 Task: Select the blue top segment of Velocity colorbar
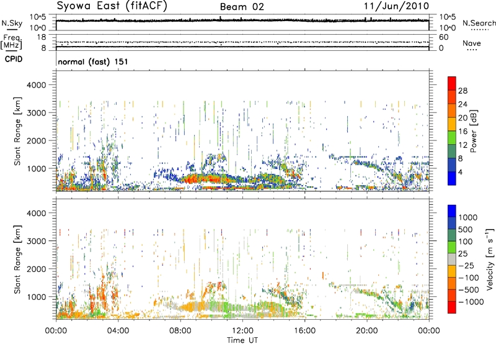pyautogui.click(x=452, y=211)
